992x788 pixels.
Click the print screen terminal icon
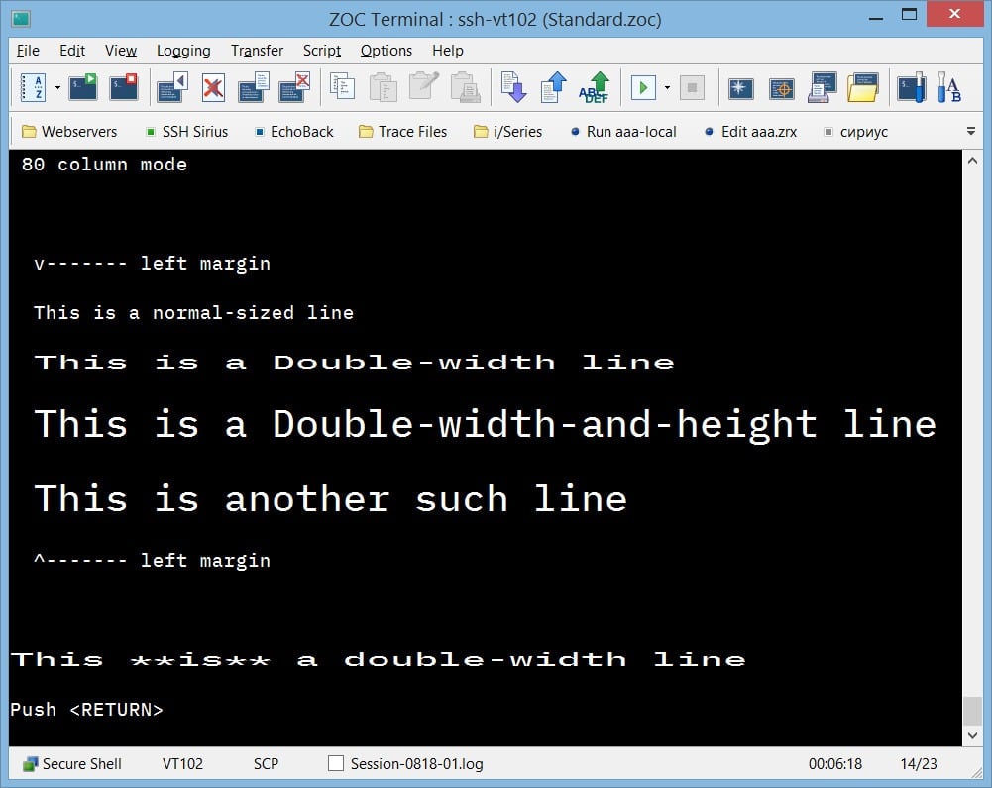coord(822,87)
